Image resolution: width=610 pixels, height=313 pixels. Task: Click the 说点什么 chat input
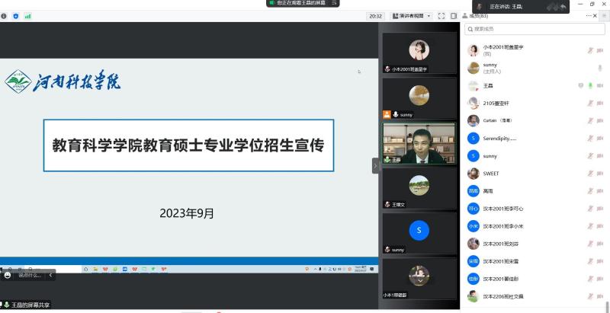click(30, 275)
